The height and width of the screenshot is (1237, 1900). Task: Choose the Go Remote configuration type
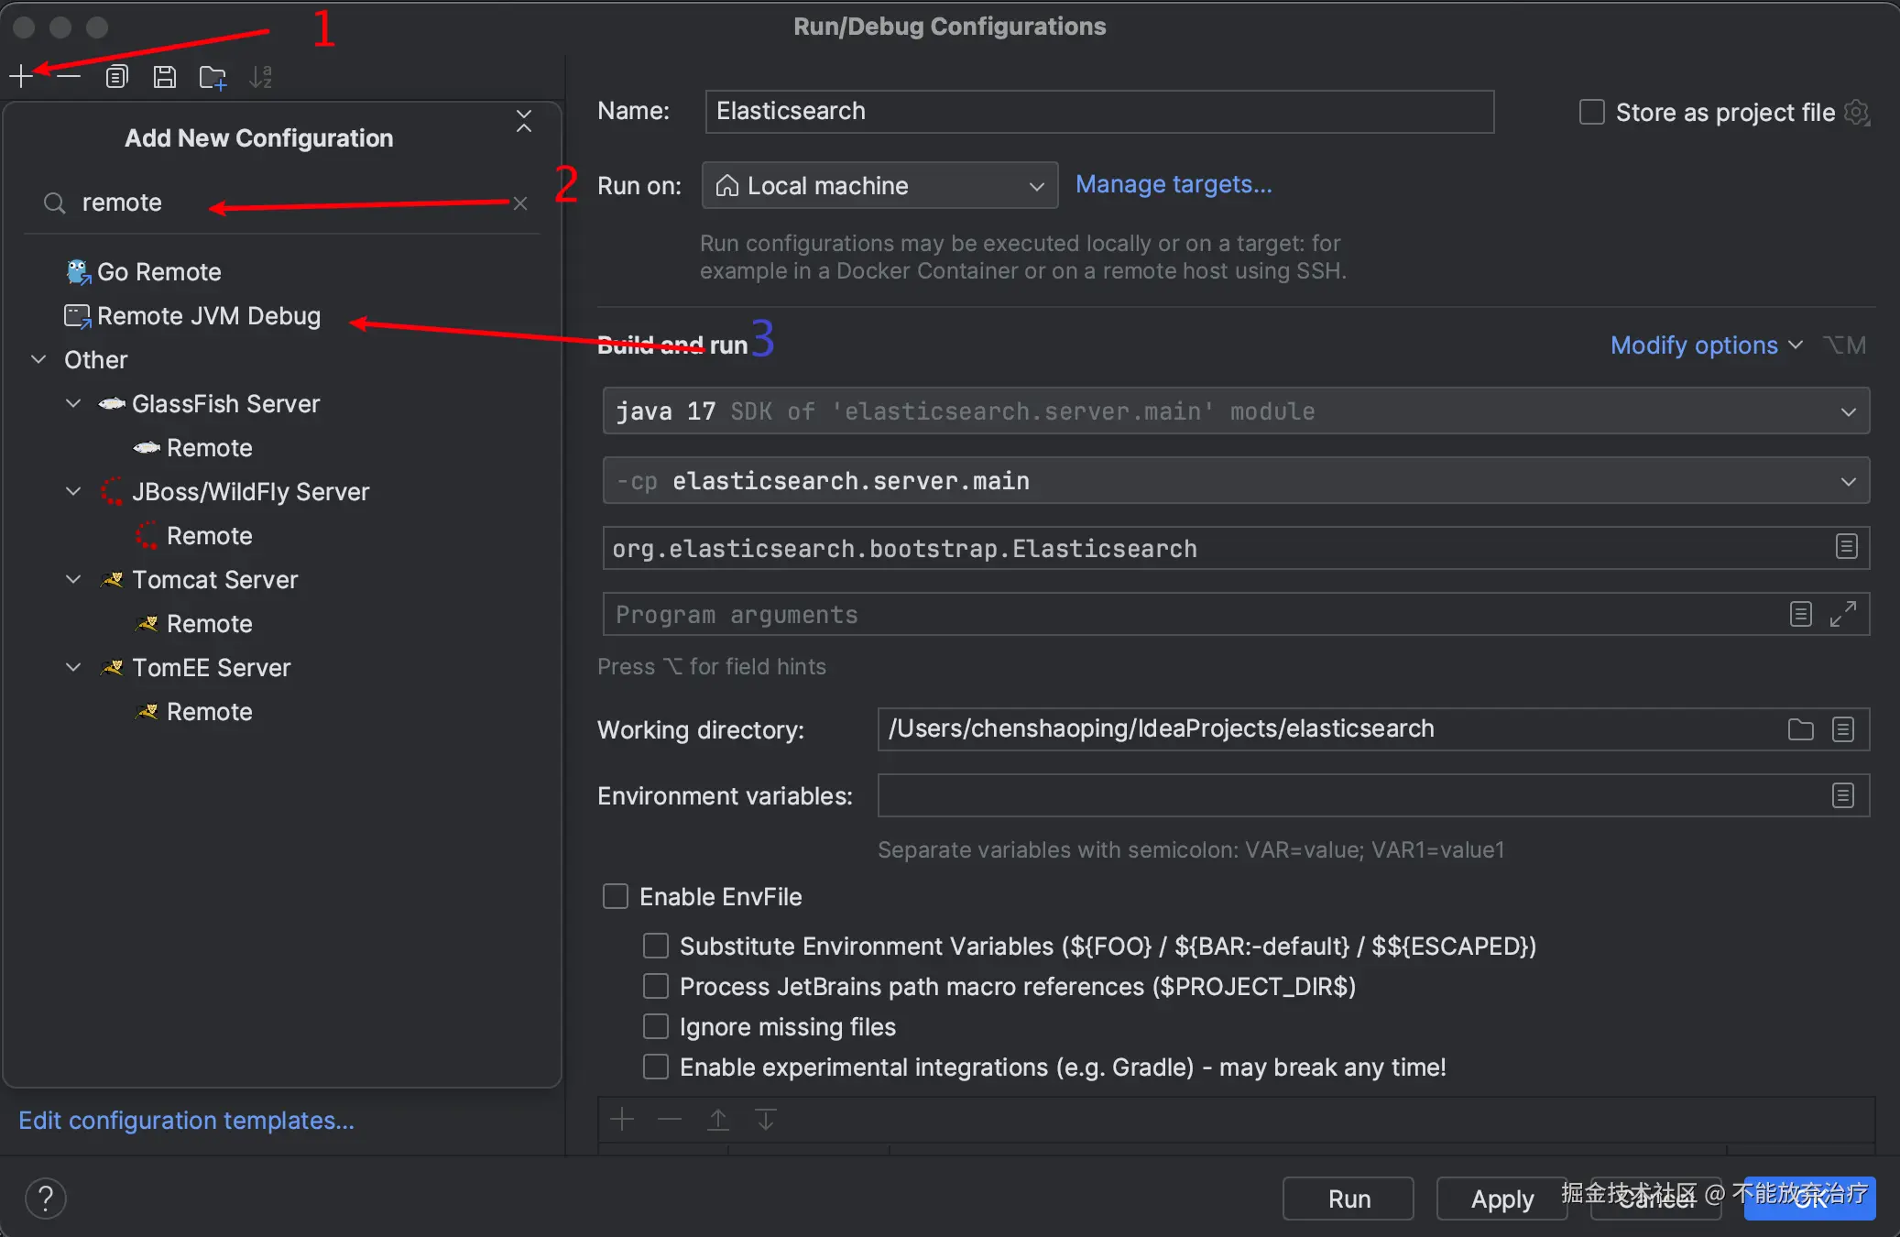tap(158, 272)
